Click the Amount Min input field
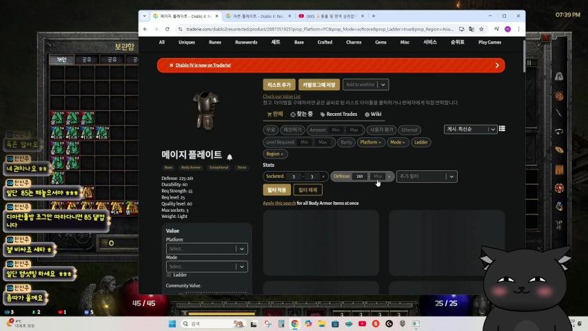588x331 pixels. pyautogui.click(x=336, y=130)
